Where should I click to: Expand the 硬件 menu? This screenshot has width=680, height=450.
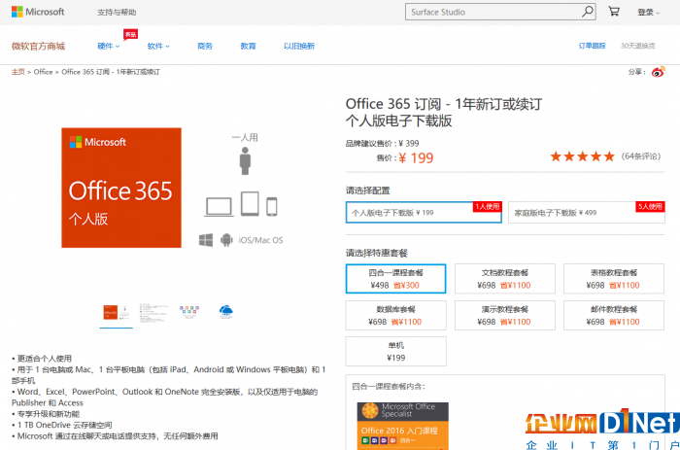tap(109, 46)
